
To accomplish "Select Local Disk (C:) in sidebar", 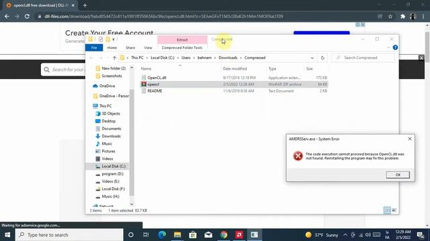I will click(x=107, y=167).
